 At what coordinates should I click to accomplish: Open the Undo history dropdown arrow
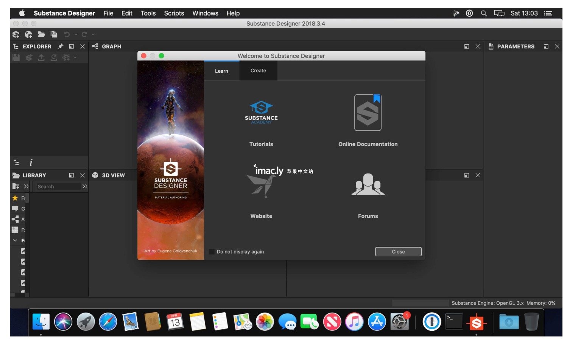click(x=76, y=35)
